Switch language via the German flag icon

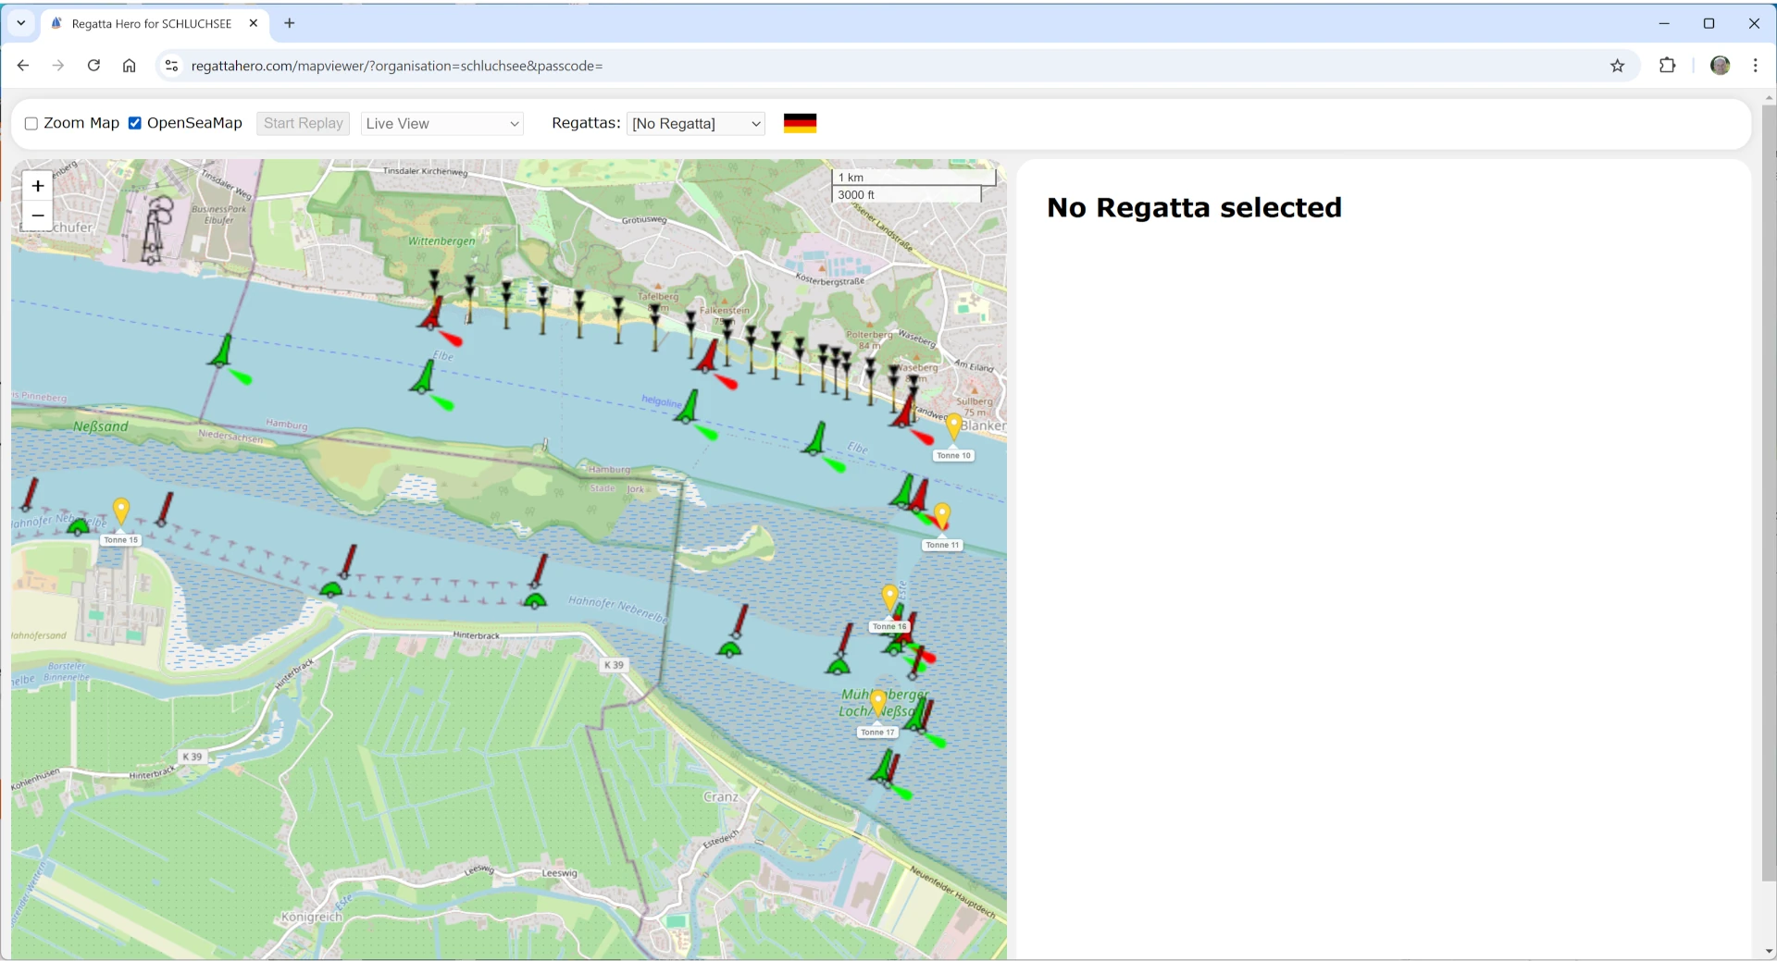click(800, 123)
